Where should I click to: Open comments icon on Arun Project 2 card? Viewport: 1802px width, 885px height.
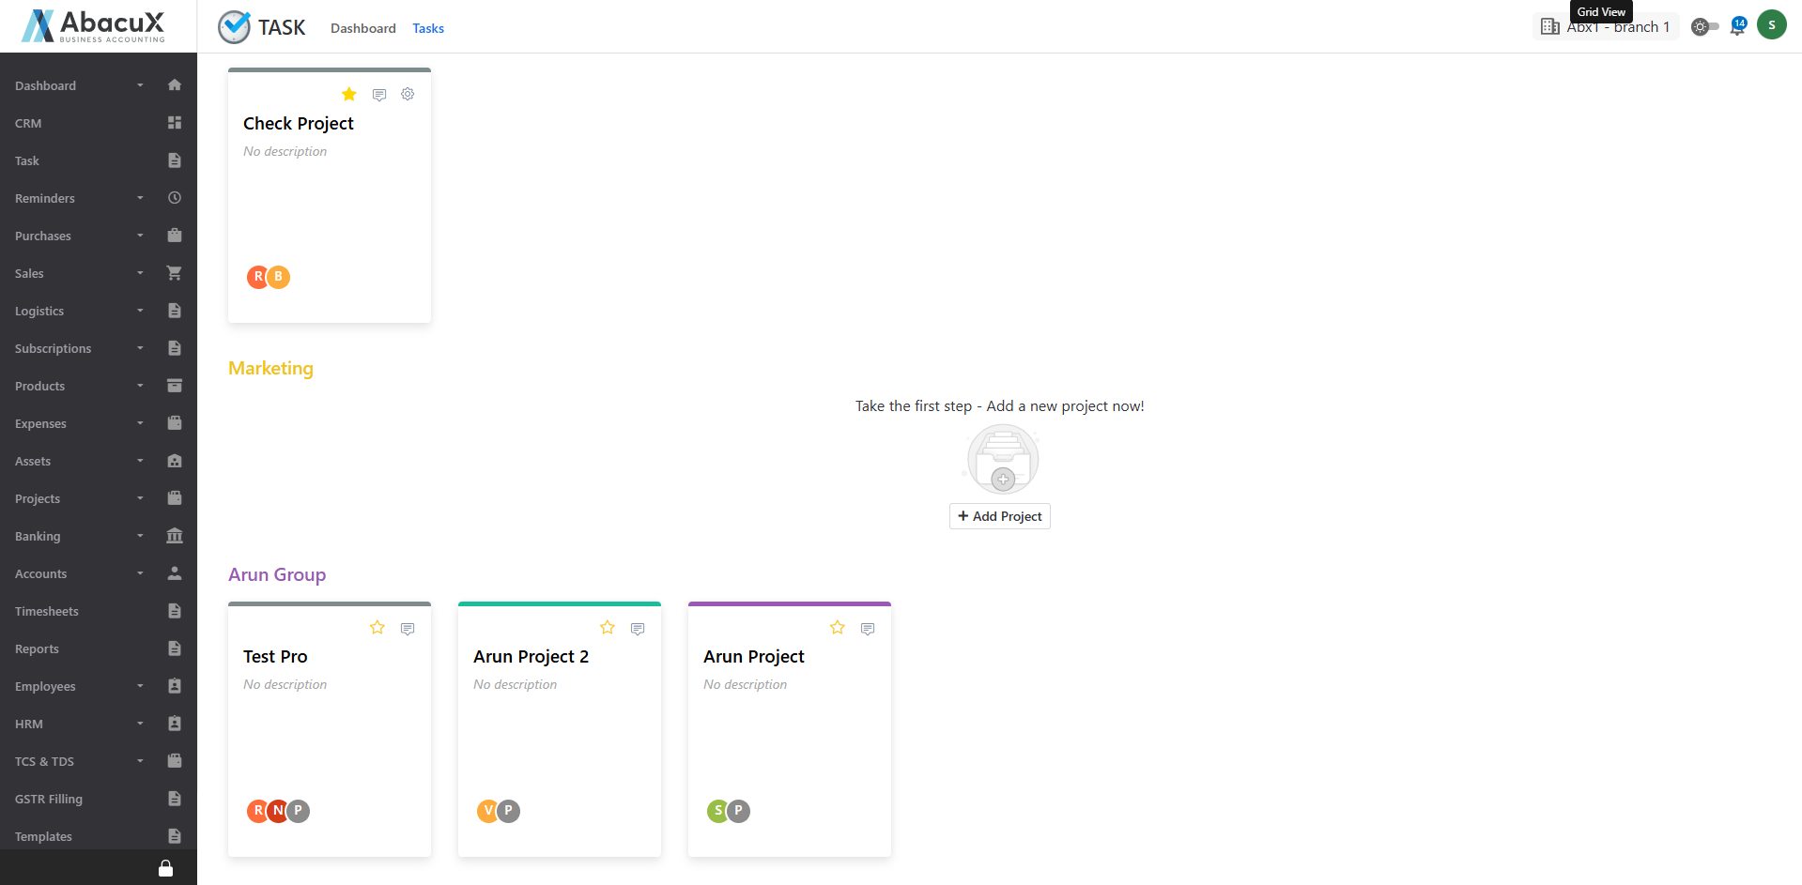[x=638, y=629]
